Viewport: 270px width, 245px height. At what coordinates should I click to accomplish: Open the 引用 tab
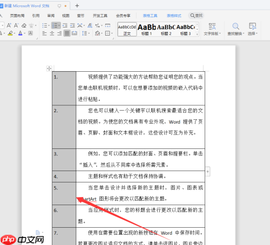[x=36, y=16]
